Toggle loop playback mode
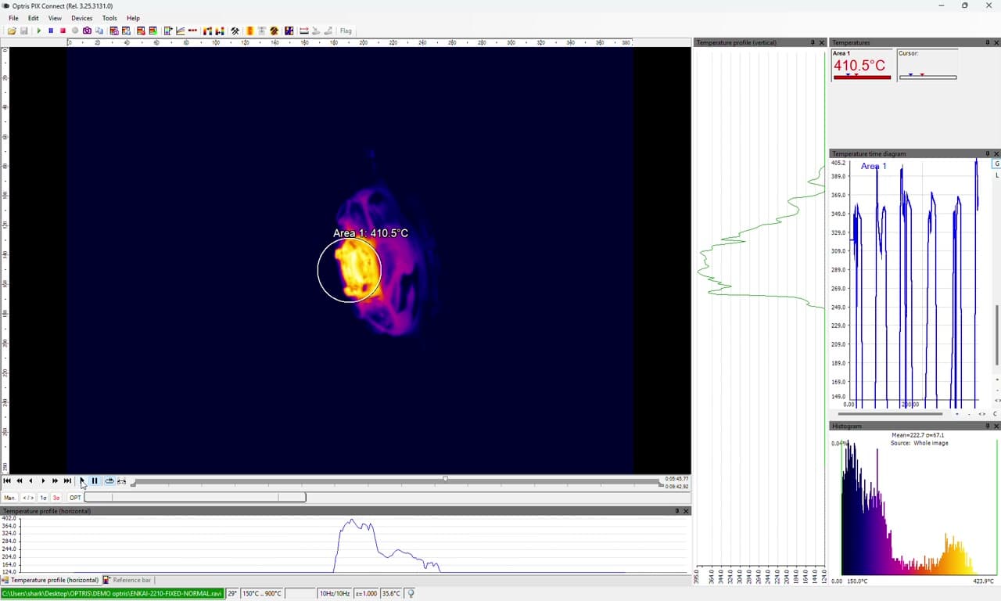 click(109, 481)
